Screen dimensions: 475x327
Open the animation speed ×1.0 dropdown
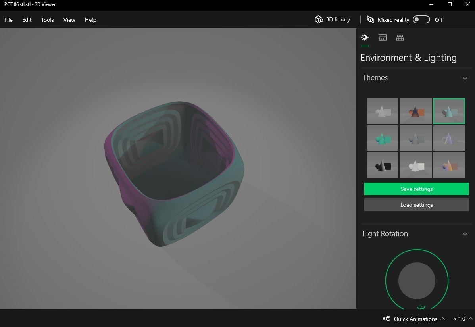point(463,319)
